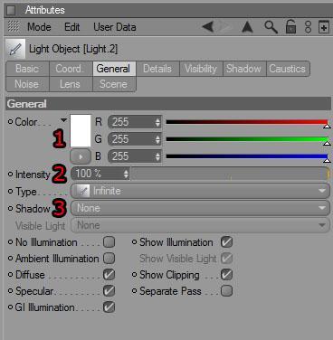Click the Light Object icon
Screen dimensions: 333x340
tap(15, 49)
